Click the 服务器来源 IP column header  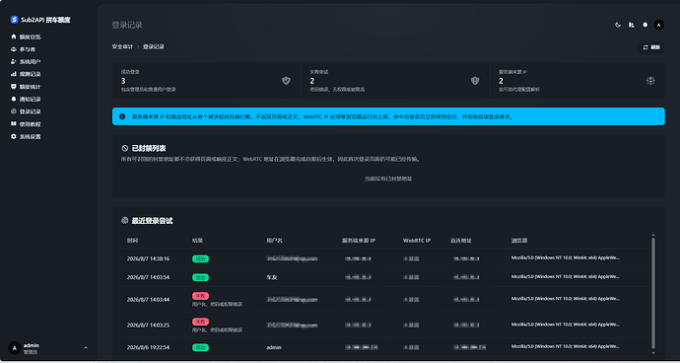pyautogui.click(x=359, y=241)
